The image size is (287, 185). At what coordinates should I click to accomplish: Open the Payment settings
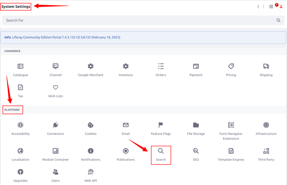pos(196,69)
